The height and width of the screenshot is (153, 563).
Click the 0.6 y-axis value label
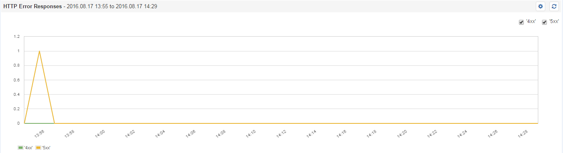[16, 80]
